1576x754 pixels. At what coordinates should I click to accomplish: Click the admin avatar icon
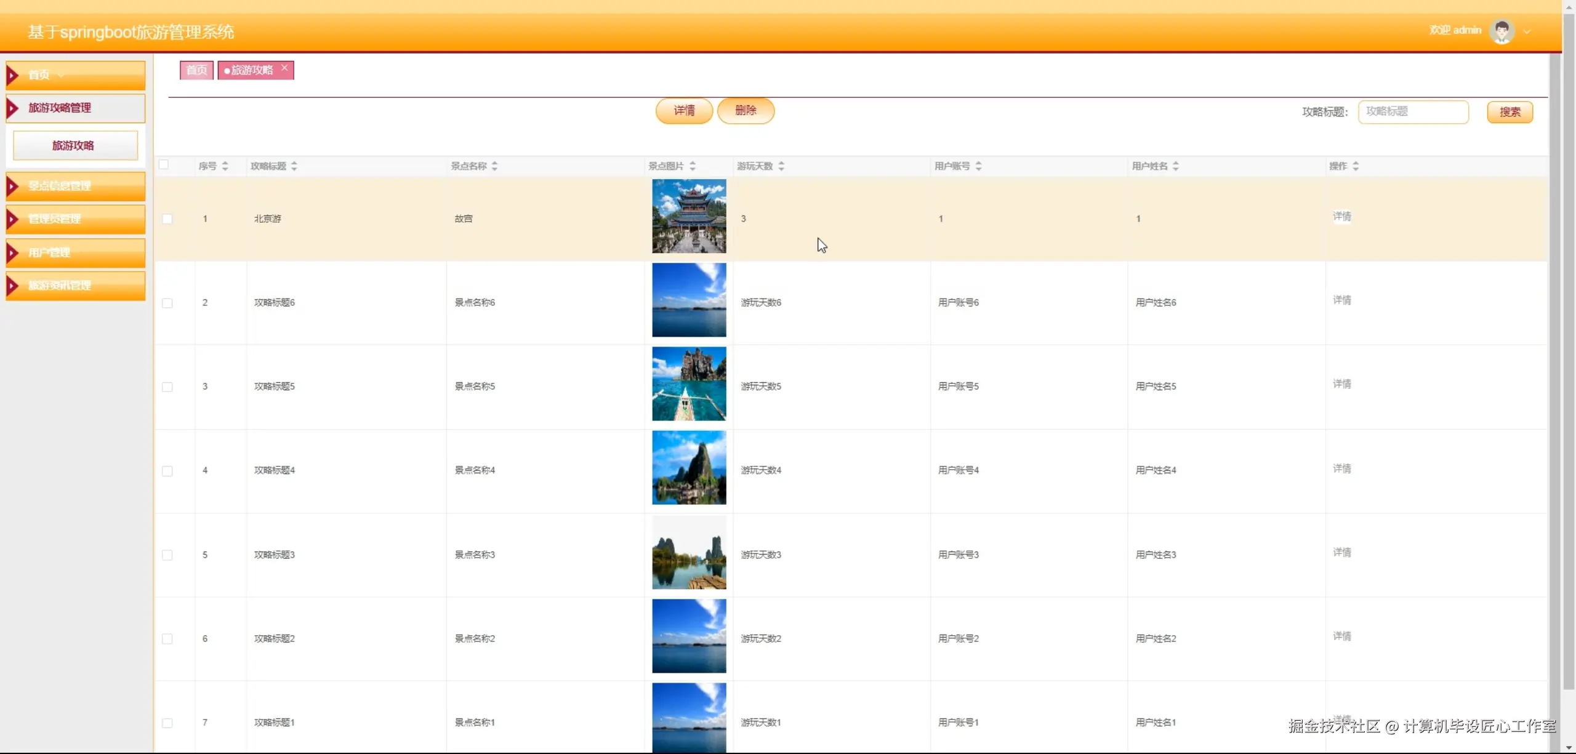tap(1501, 31)
